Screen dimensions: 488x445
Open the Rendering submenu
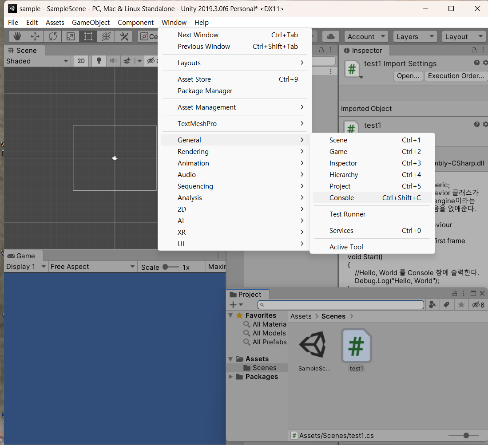point(235,152)
